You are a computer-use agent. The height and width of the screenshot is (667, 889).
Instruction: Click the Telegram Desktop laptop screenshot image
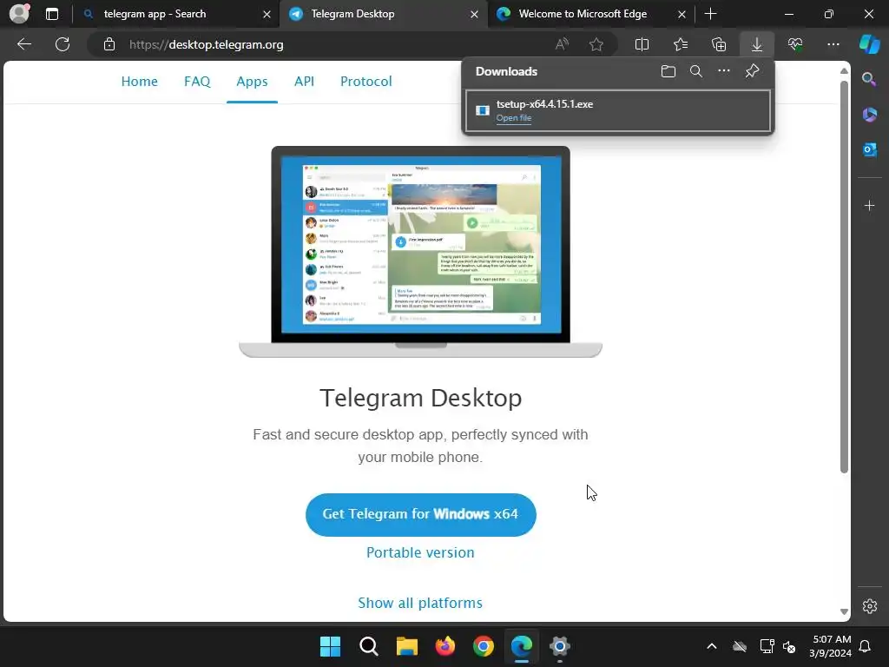point(421,252)
